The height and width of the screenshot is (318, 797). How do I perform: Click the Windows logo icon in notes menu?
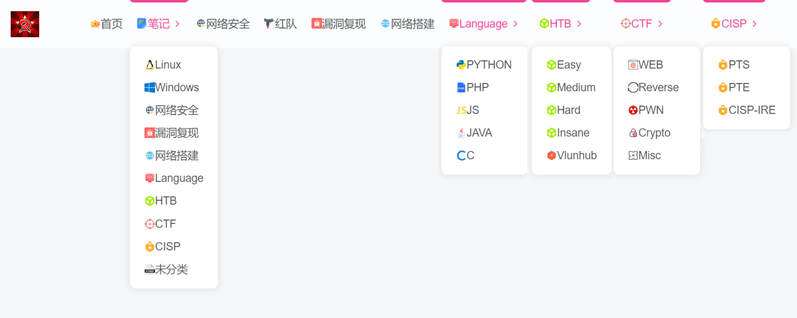point(149,87)
